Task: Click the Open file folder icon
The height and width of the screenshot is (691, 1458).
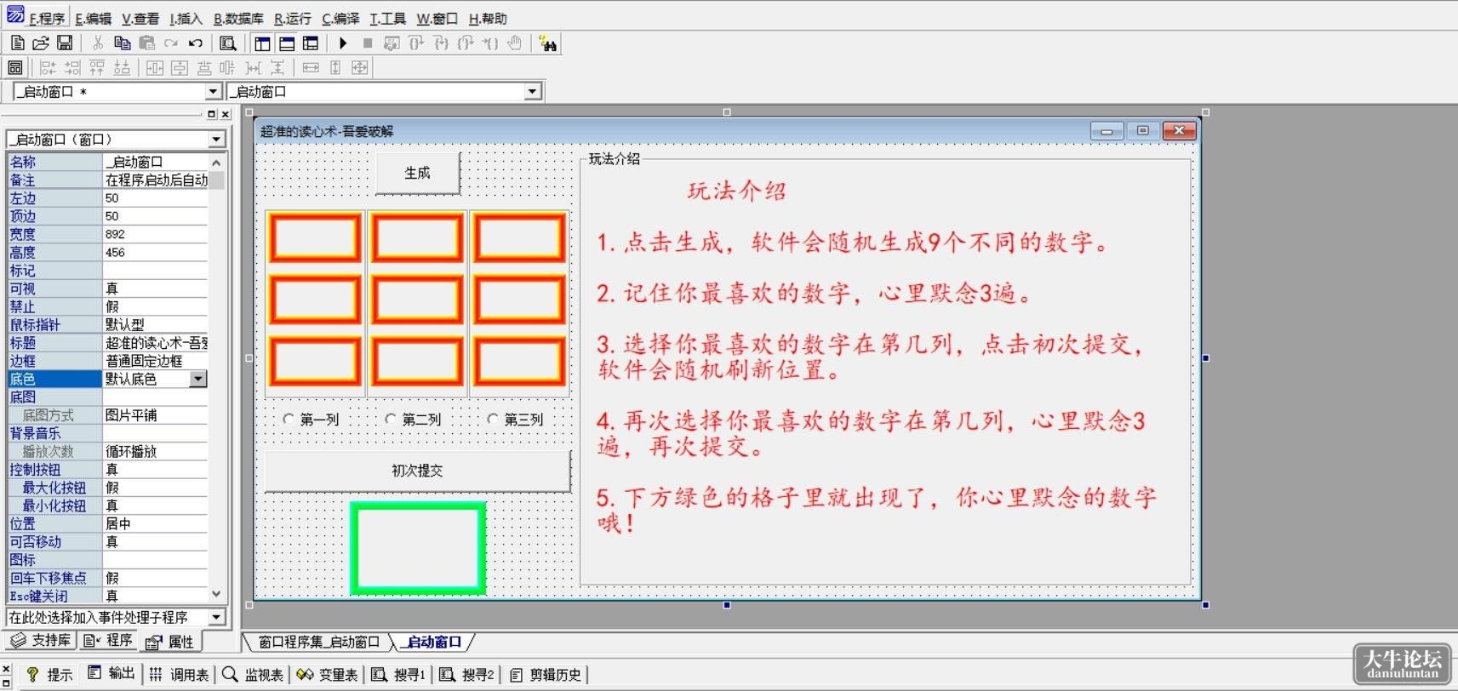Action: click(x=41, y=43)
